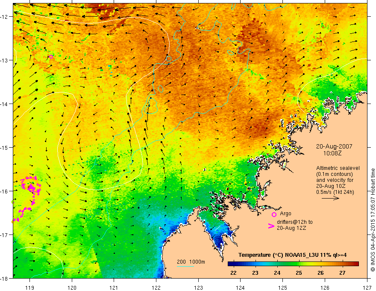Click the colorbar tick label '24'
The width and height of the screenshot is (376, 291).
277,273
